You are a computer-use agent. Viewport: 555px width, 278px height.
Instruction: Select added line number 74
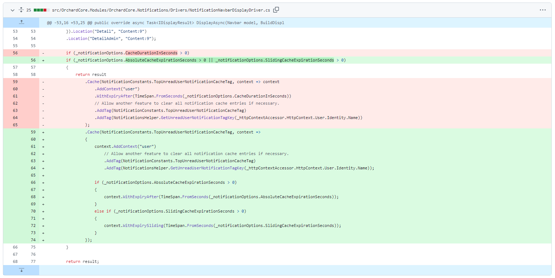[33, 240]
